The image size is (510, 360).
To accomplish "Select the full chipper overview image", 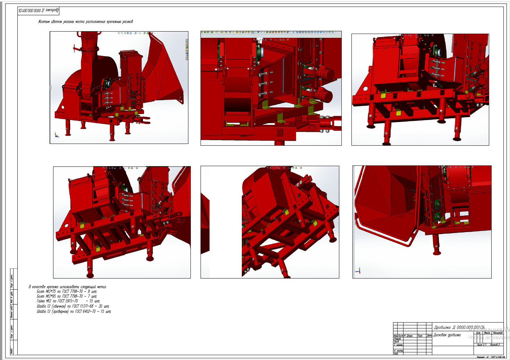I will point(119,87).
